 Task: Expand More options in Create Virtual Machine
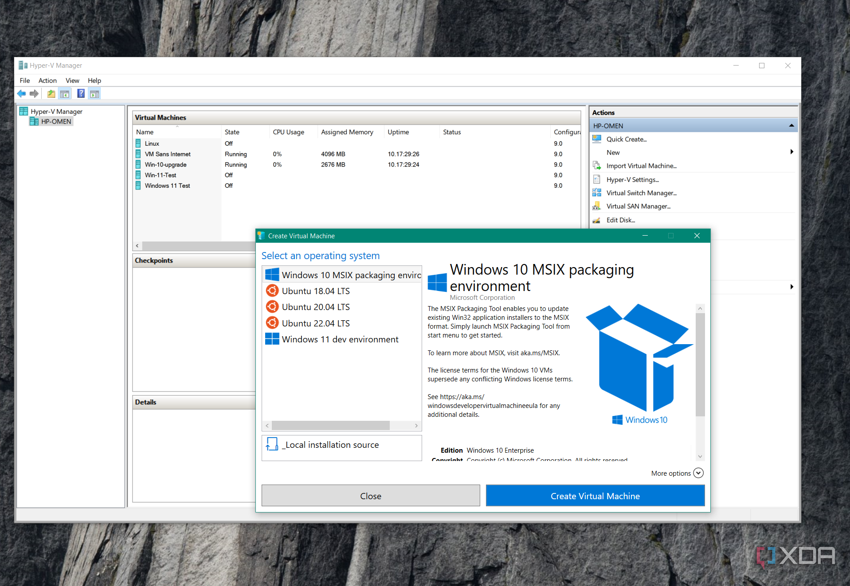click(698, 473)
